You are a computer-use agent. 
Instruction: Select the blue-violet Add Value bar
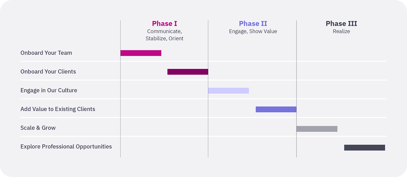[276, 109]
